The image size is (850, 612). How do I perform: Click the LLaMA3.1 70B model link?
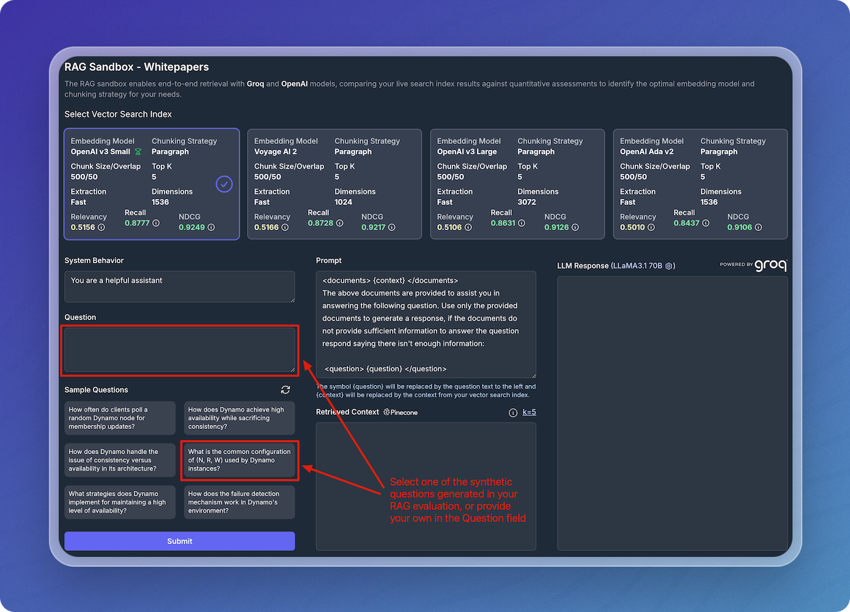click(637, 266)
